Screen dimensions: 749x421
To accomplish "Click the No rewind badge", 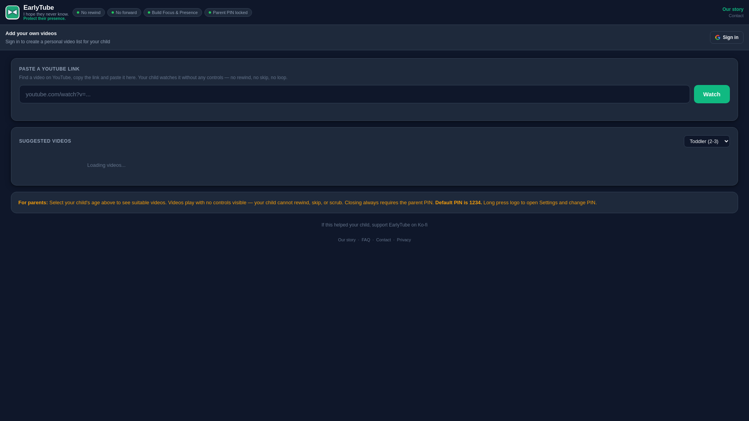I will (89, 12).
